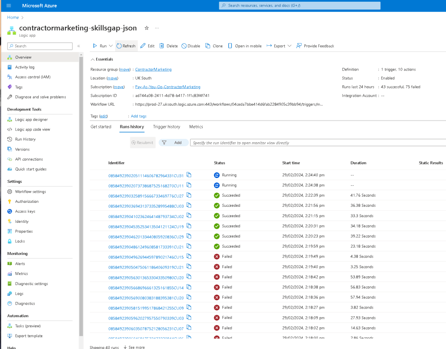Viewport: 446px width, 349px height.
Task: Open in mobile toolbar option
Action: coord(245,46)
